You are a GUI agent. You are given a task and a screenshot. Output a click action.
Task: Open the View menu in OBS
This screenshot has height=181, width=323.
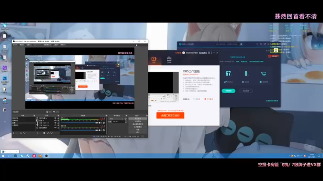[29, 45]
